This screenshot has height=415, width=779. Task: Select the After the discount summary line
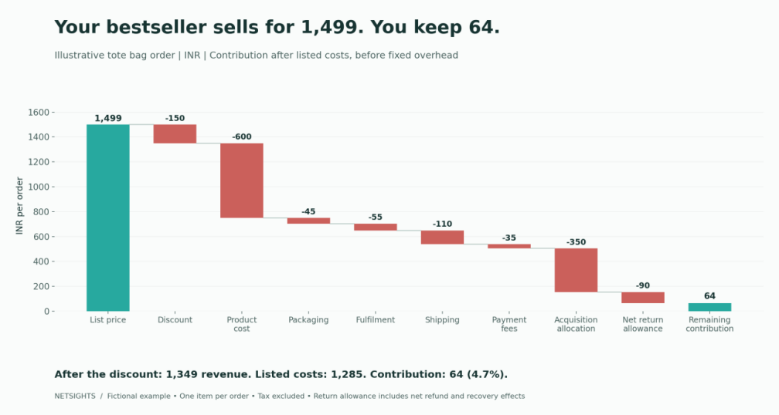(x=281, y=374)
